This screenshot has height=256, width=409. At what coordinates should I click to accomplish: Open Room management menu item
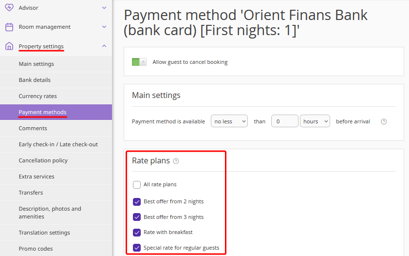(56, 27)
